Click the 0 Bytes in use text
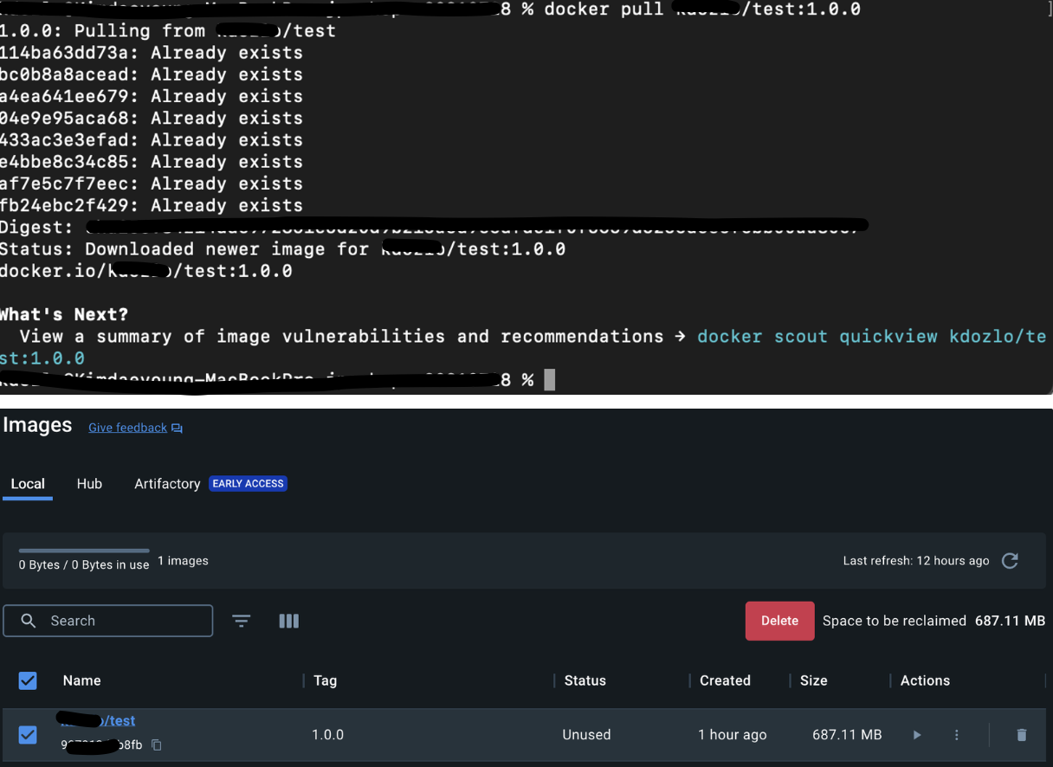This screenshot has width=1053, height=767. pos(84,564)
